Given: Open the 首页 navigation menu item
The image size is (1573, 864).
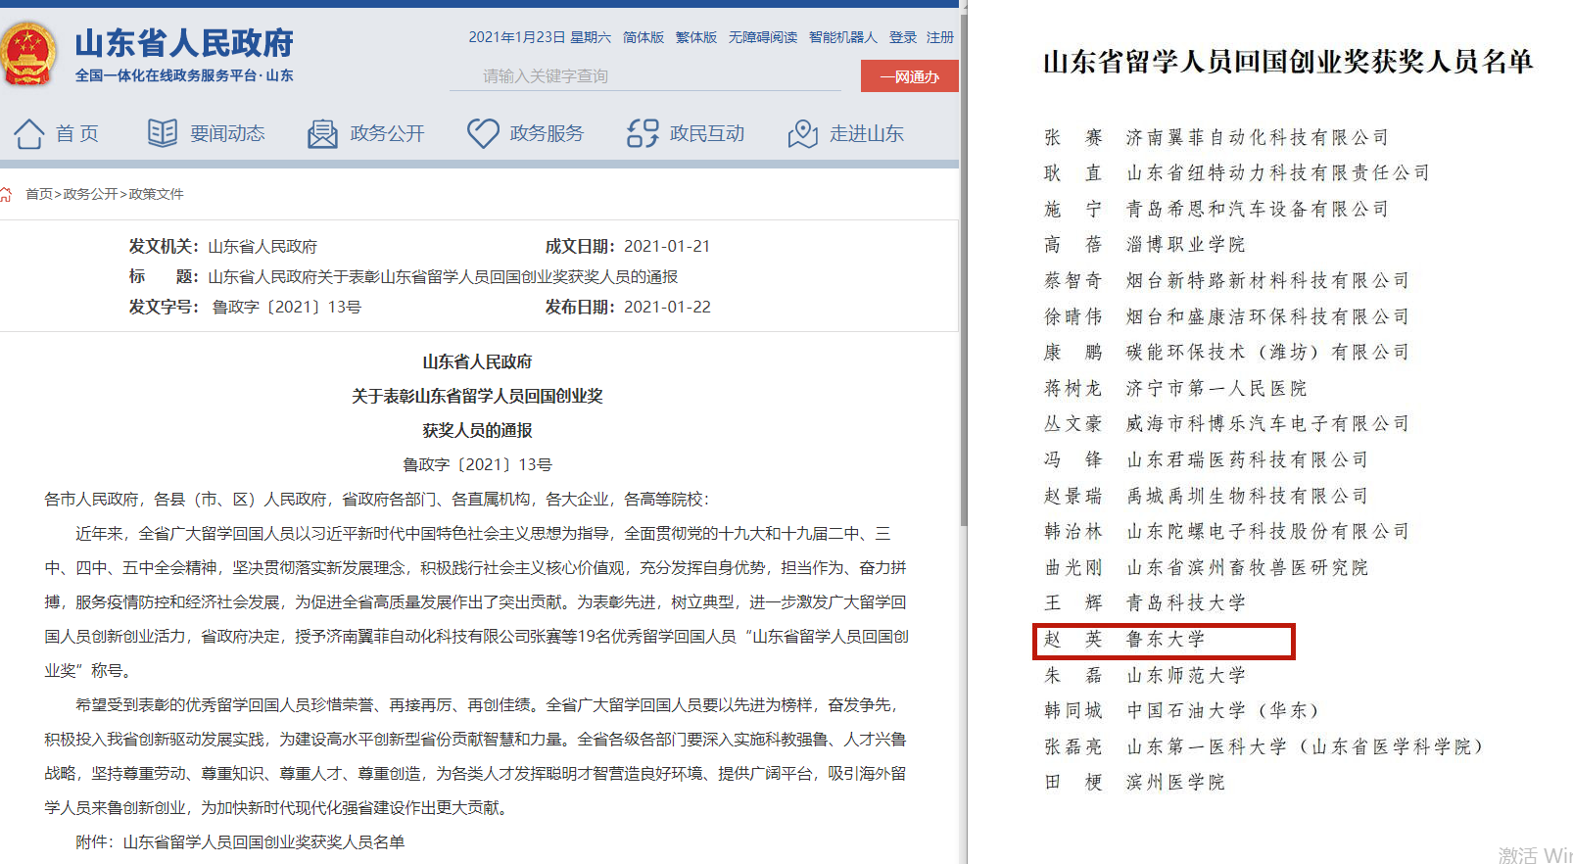Looking at the screenshot, I should 77,133.
